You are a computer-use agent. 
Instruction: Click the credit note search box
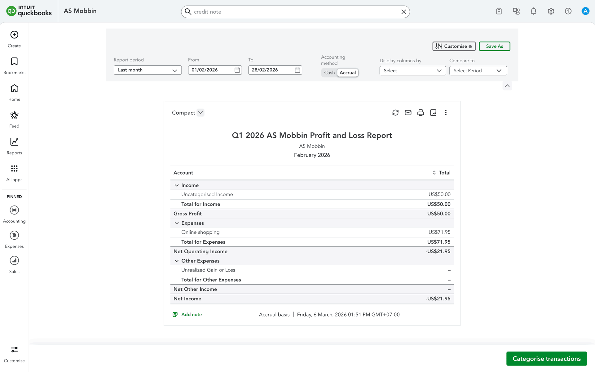click(295, 12)
